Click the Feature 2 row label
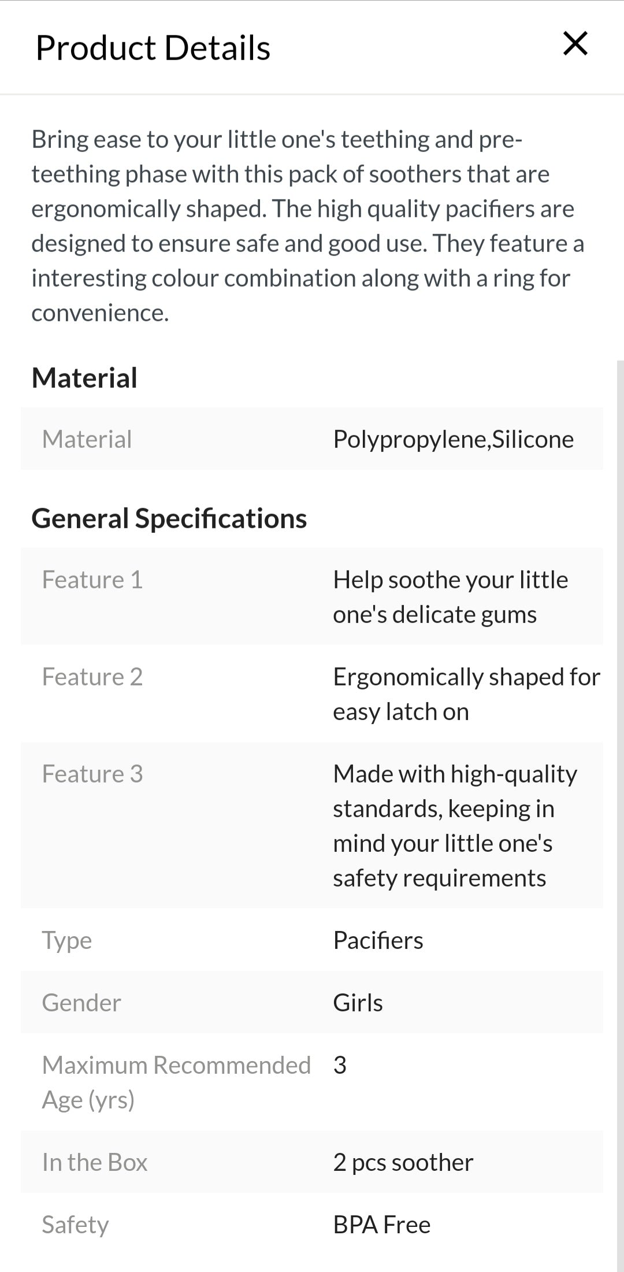Screen dimensions: 624x1272 tap(92, 677)
